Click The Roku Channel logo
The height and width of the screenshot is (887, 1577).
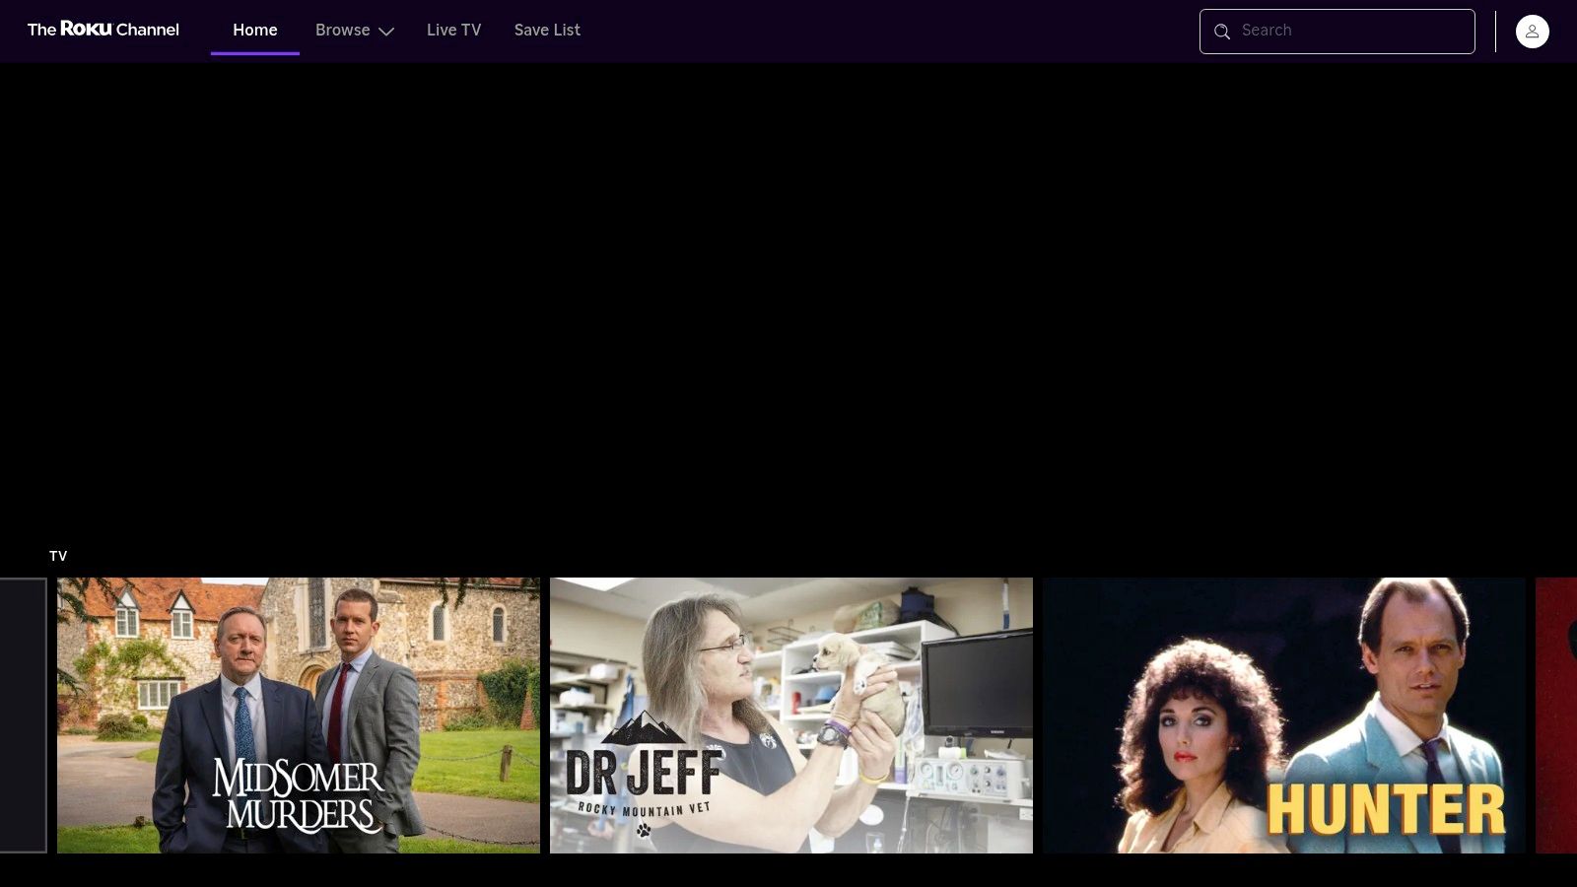pos(103,30)
